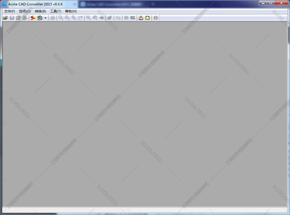Click the green Home page icon
The height and width of the screenshot is (215, 290).
coord(148,18)
